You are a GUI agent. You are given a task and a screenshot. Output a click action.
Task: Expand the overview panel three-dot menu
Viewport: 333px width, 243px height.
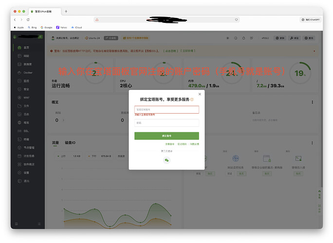312,102
